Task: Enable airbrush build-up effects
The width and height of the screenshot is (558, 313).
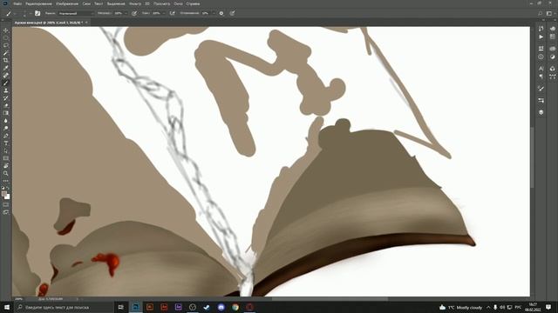Action: tap(173, 13)
